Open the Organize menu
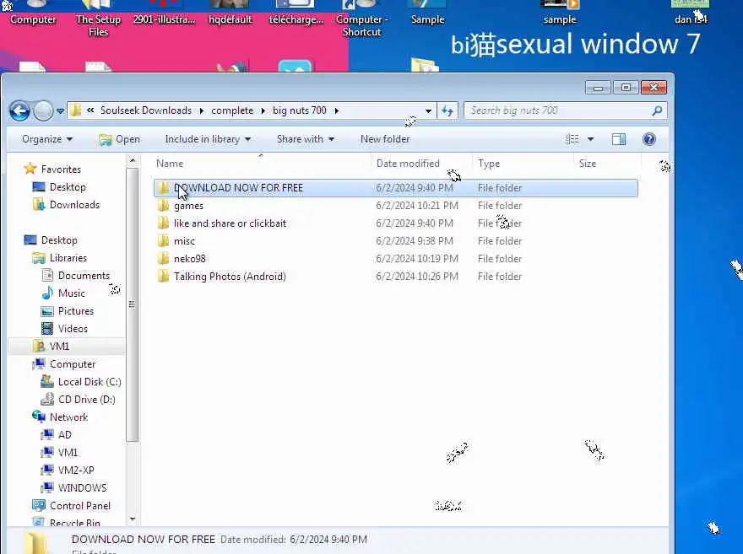The width and height of the screenshot is (743, 554). (47, 139)
